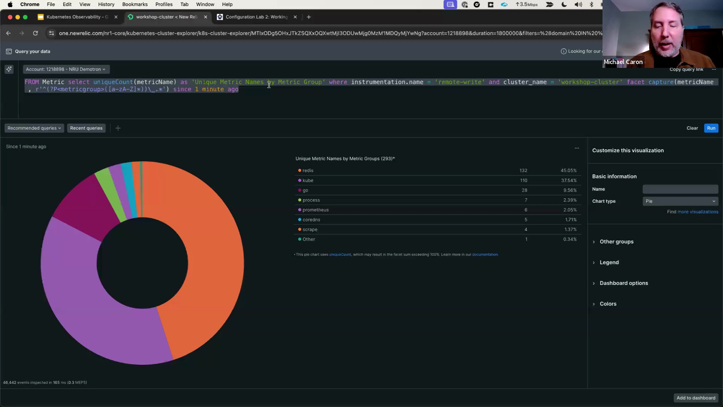Click the AI sparkle assistant icon

pos(9,69)
